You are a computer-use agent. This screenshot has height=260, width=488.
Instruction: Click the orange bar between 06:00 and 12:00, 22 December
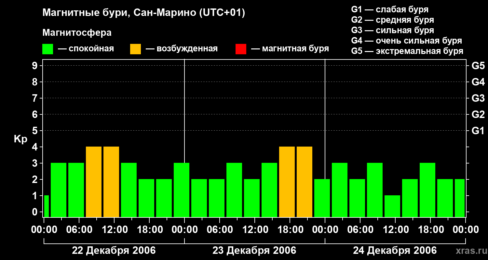pos(94,182)
